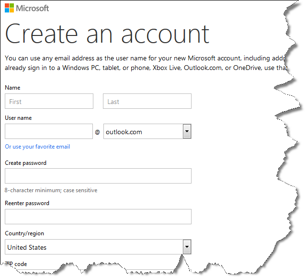Click the 'User name' label

18,118
